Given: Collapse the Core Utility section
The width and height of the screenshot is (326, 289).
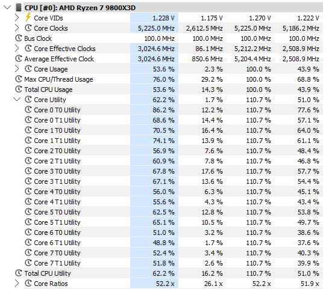Looking at the screenshot, I should pyautogui.click(x=17, y=100).
